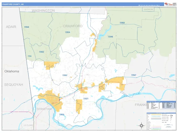Click the 'CRAWFORD COUNTY, AR' map title
Screen dimensions: 178x133
tap(13, 4)
